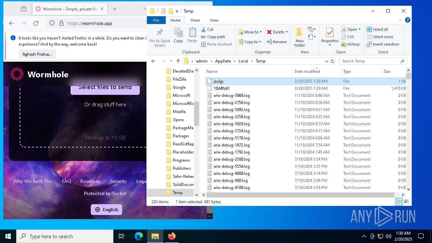Open the Properties ribbon icon
The width and height of the screenshot is (432, 243).
(x=330, y=34)
